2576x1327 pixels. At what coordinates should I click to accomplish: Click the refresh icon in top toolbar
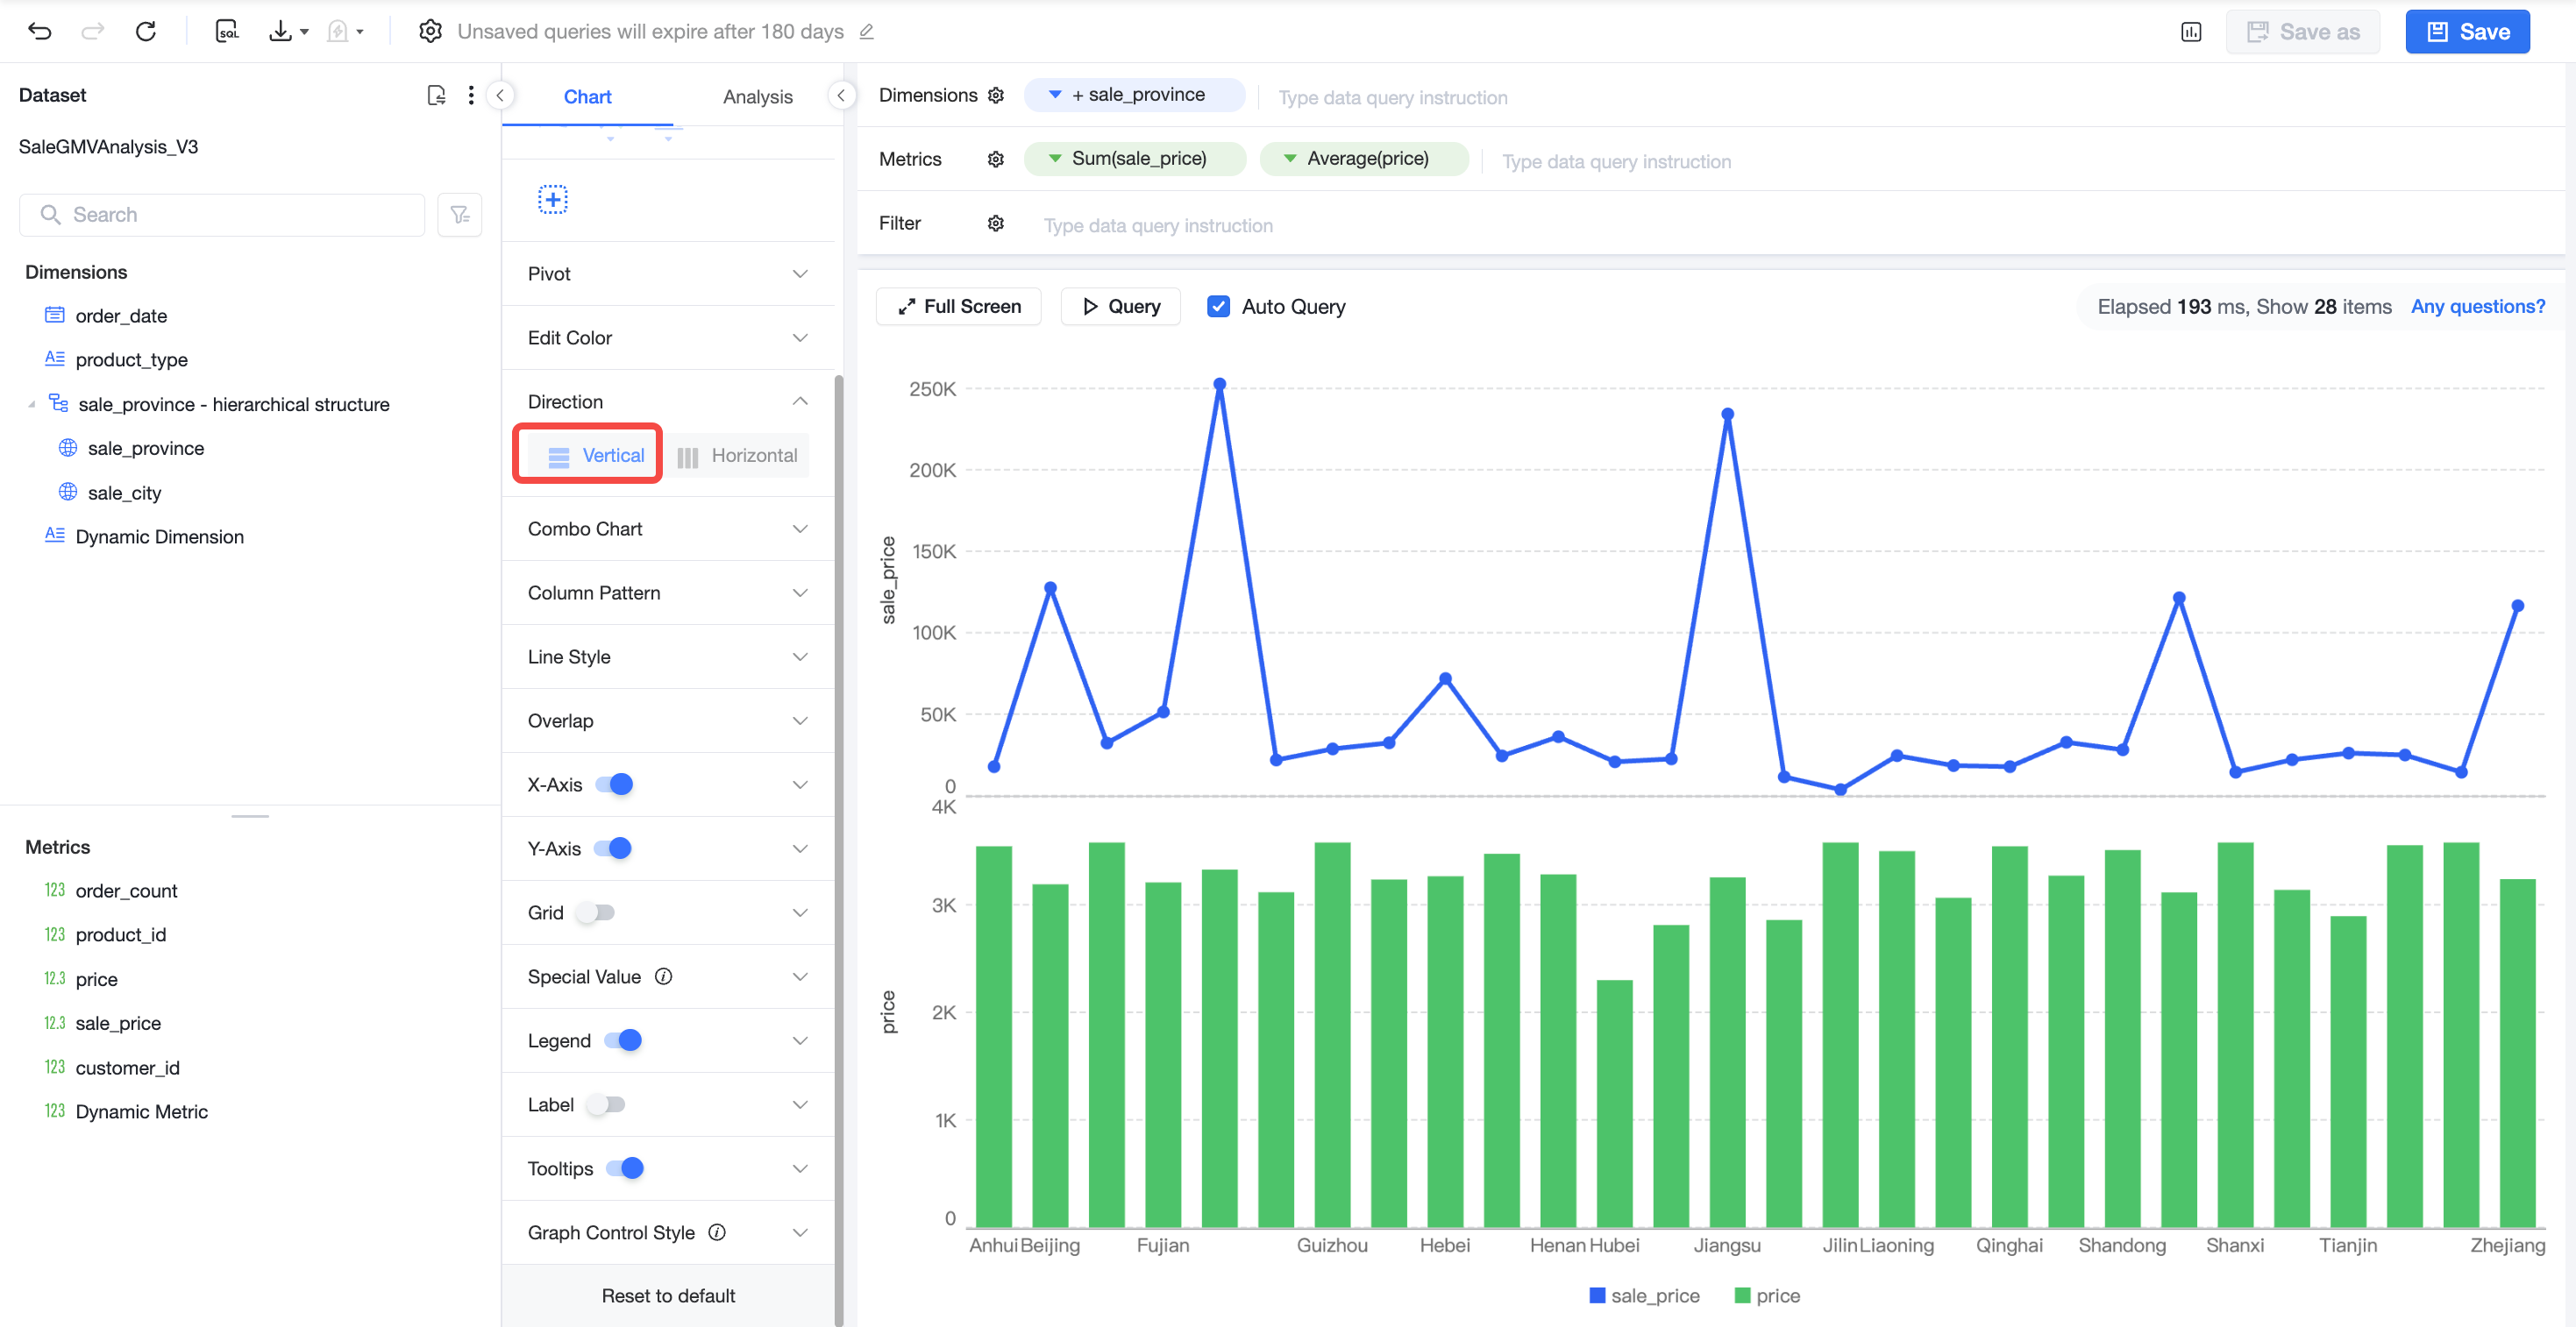pyautogui.click(x=146, y=31)
